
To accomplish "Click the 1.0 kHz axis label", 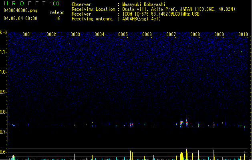I will (3, 72).
